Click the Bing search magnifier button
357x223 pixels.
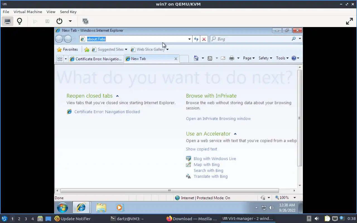click(294, 39)
